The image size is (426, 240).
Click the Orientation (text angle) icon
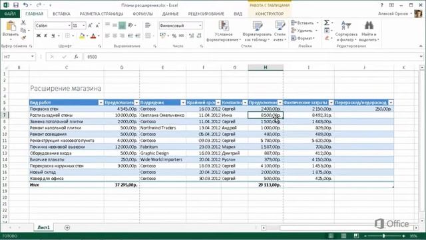130,25
